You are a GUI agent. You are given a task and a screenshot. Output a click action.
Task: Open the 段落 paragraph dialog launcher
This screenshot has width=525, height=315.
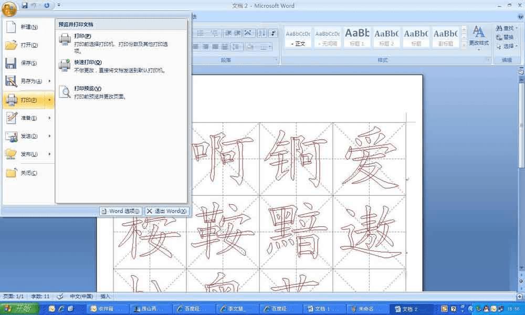click(x=277, y=60)
